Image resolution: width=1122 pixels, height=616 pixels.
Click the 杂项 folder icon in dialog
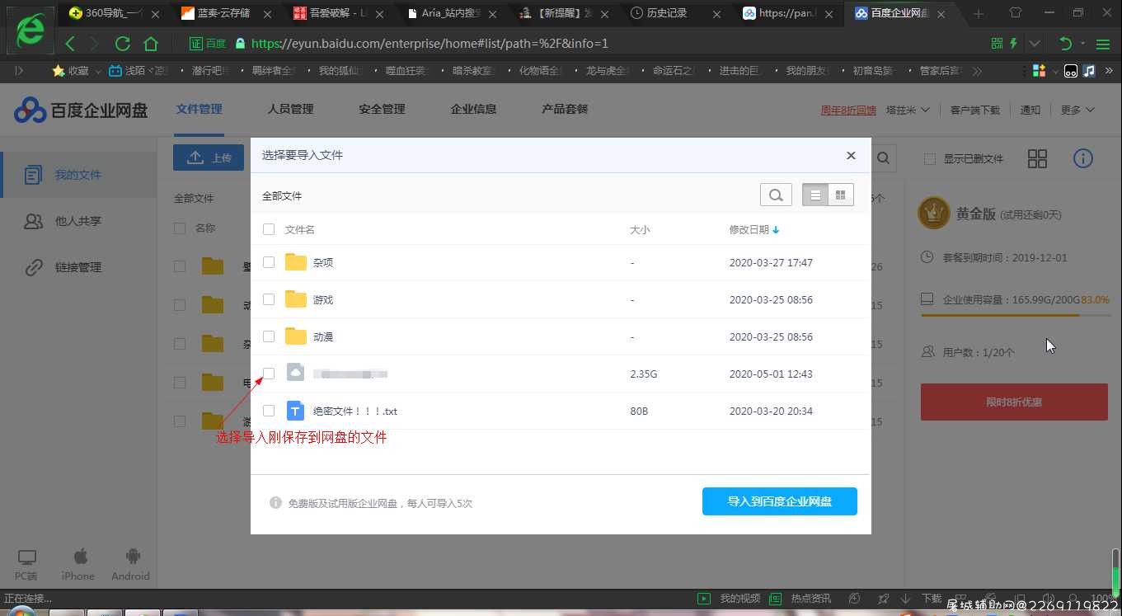296,262
